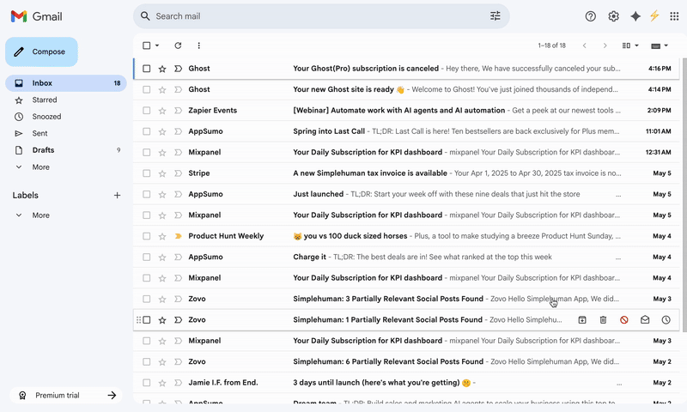The height and width of the screenshot is (412, 687).
Task: Select the Ghost 4:16 PM email checkbox
Action: click(146, 69)
